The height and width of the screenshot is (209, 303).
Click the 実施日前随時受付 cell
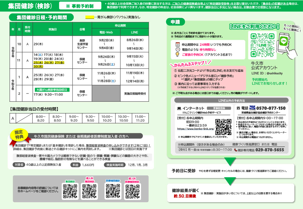click(x=135, y=93)
